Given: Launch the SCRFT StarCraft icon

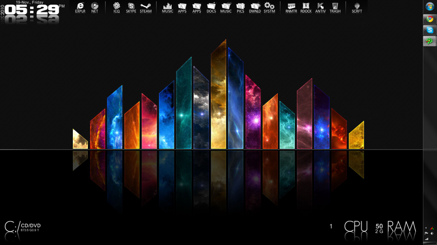Looking at the screenshot, I should coord(357,7).
